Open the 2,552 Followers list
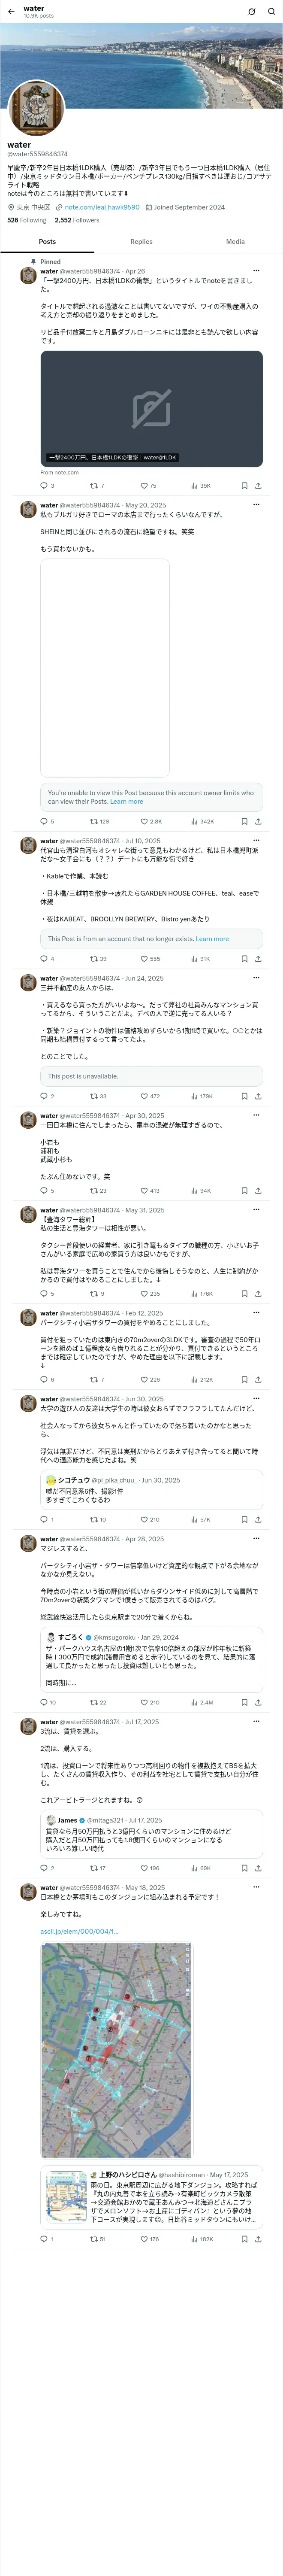 point(77,220)
